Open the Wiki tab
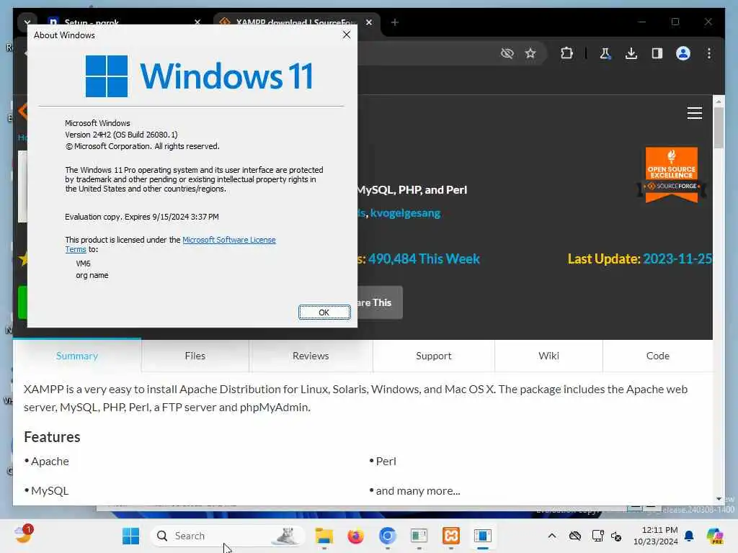This screenshot has height=553, width=738. tap(548, 356)
